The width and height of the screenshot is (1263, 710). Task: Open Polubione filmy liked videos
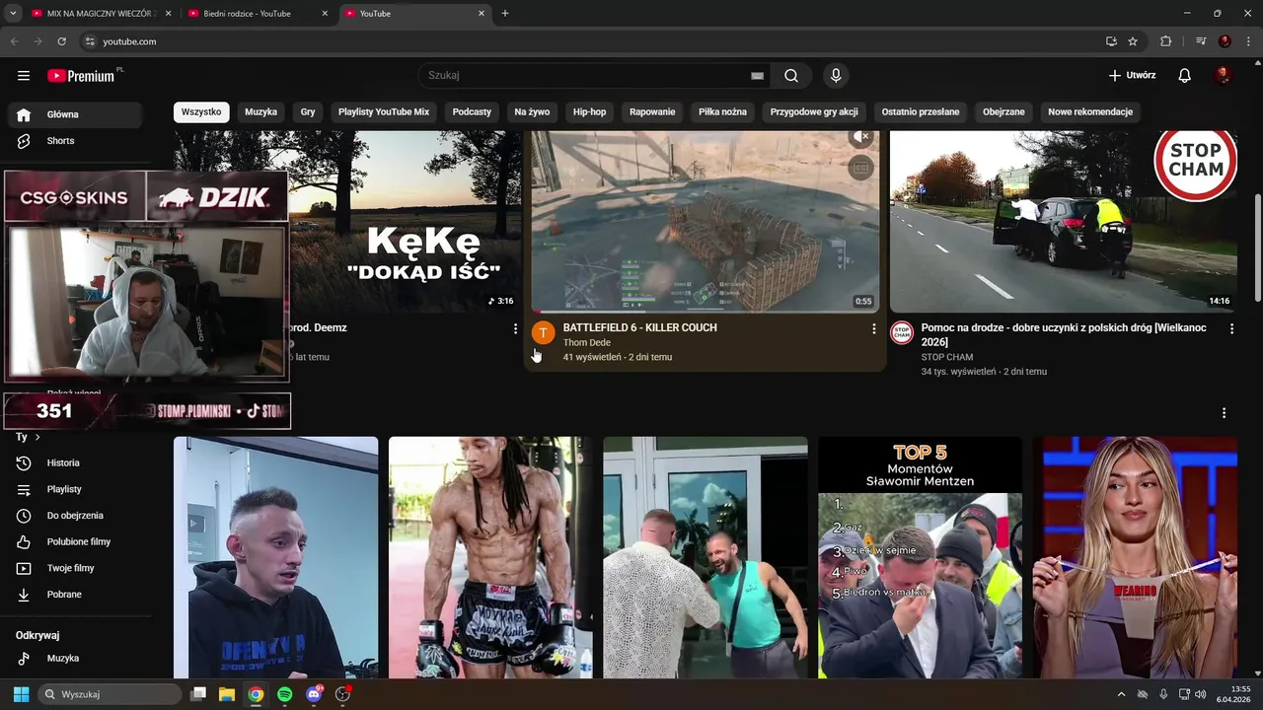[75, 541]
